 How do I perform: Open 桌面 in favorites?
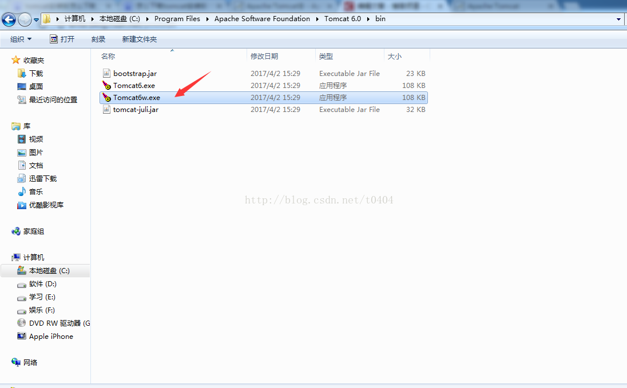point(36,87)
